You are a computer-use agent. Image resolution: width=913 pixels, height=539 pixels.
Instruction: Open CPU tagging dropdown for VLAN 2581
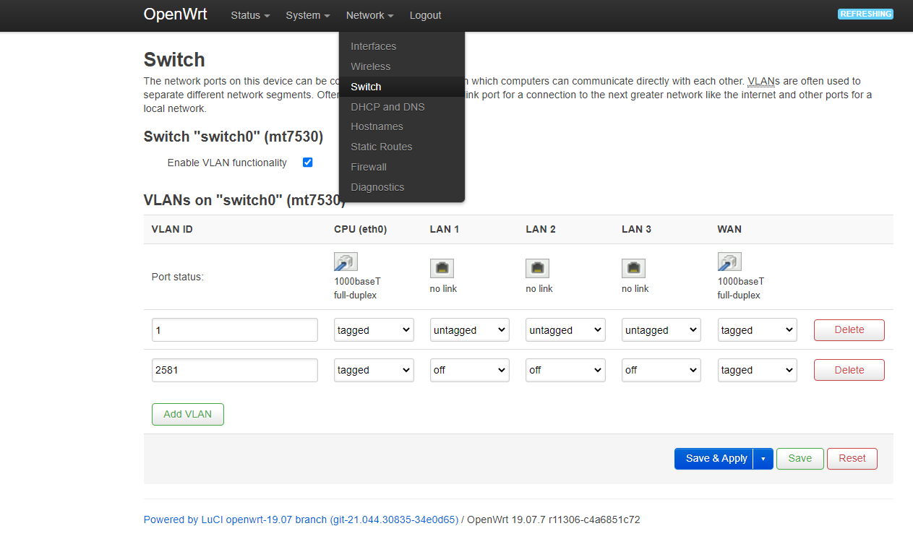pyautogui.click(x=374, y=370)
